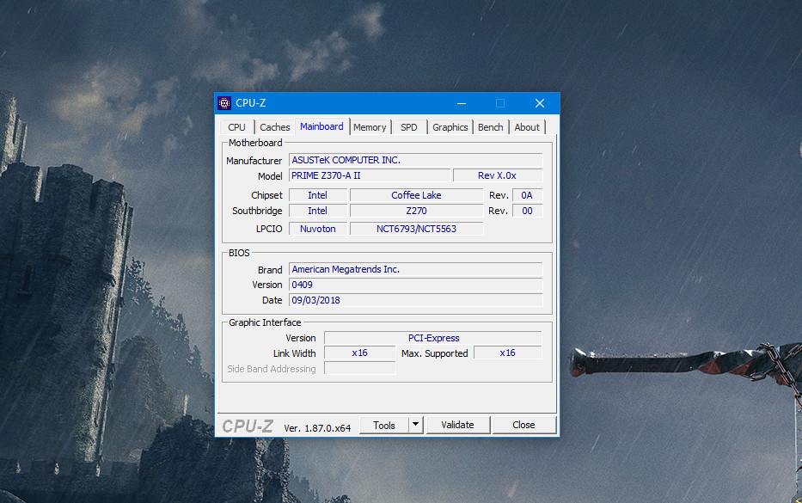Click the Rev X.0x field
Image resolution: width=802 pixels, height=503 pixels.
(x=498, y=175)
